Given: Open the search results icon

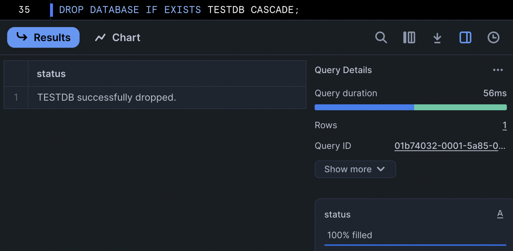Looking at the screenshot, I should [x=381, y=38].
